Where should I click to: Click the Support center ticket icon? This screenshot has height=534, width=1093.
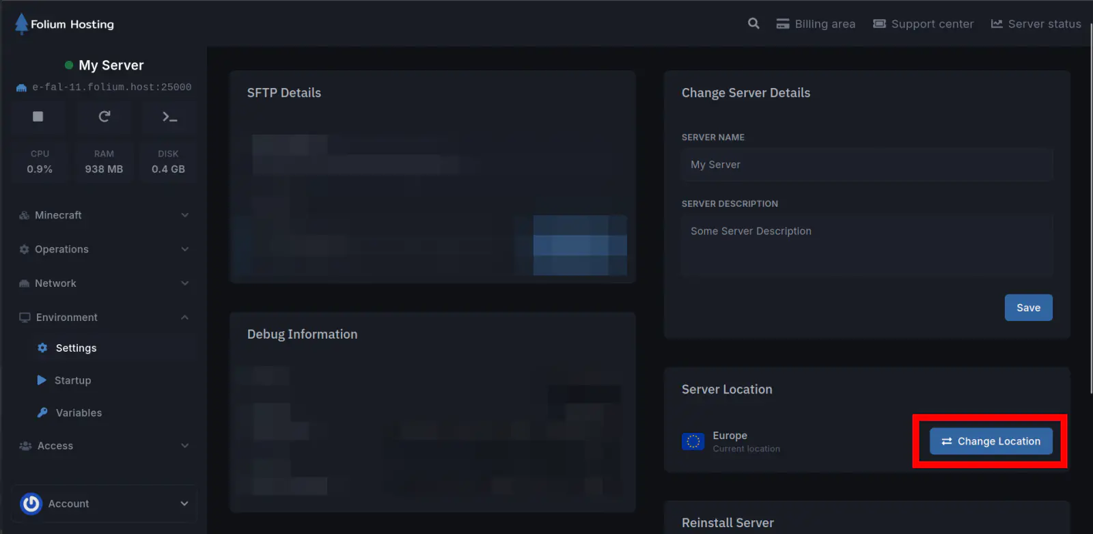coord(880,24)
